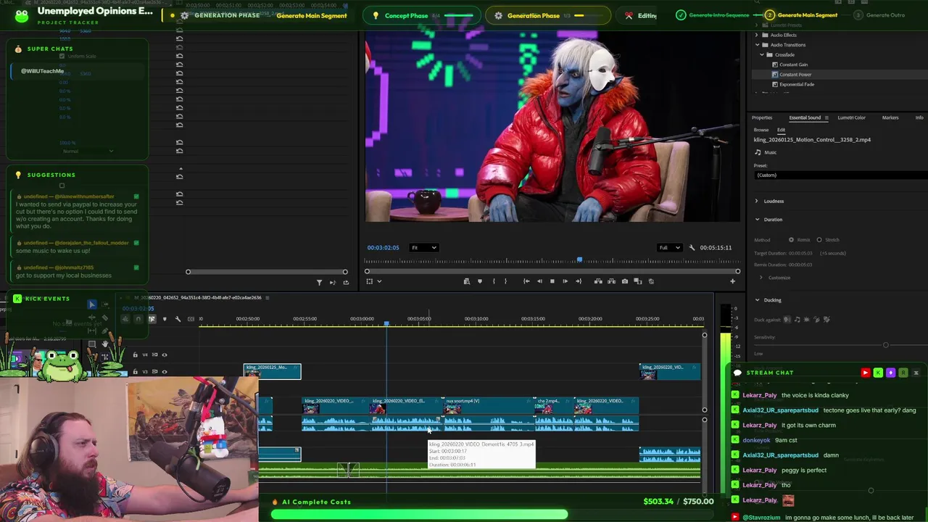Open Essential Sound panel menu icon

click(x=826, y=117)
